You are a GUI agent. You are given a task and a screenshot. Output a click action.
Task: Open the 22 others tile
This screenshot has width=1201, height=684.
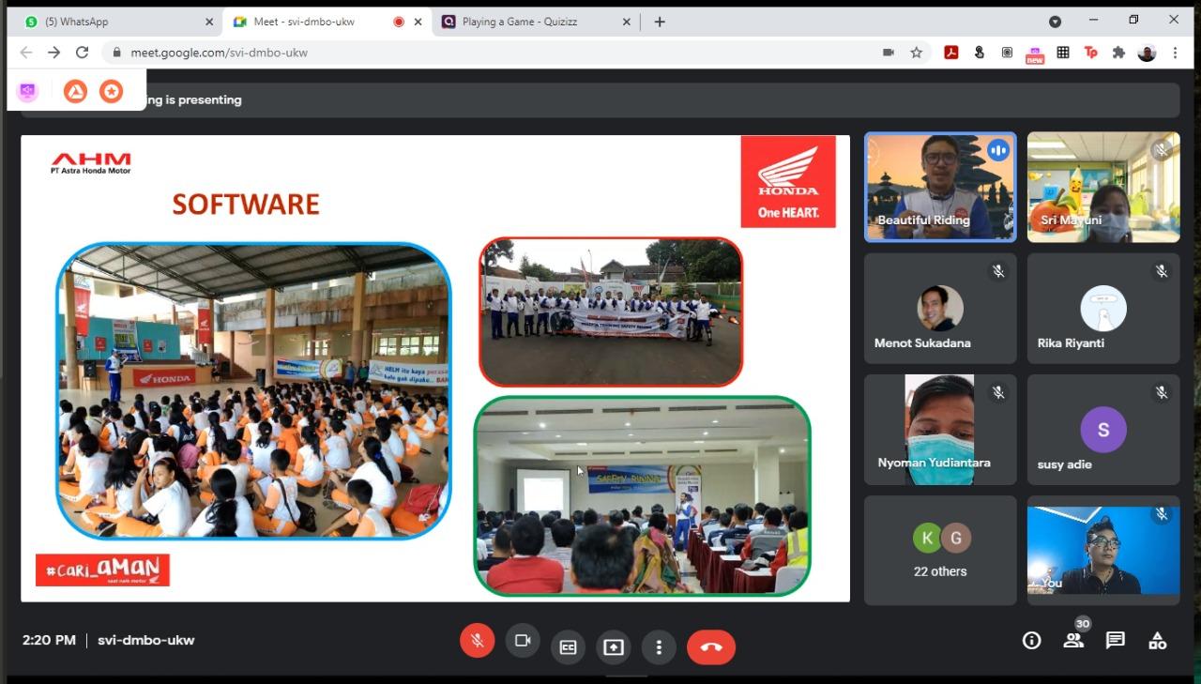pos(940,550)
